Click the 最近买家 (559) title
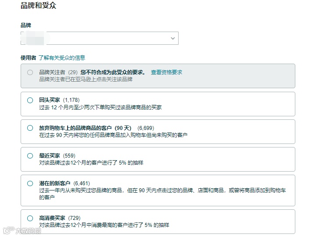Screen dimensions: 312x237 57,156
